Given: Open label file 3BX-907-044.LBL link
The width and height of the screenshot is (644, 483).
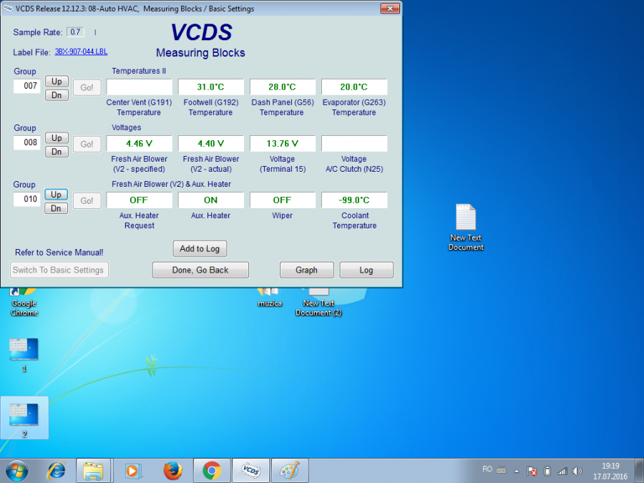Looking at the screenshot, I should click(81, 52).
